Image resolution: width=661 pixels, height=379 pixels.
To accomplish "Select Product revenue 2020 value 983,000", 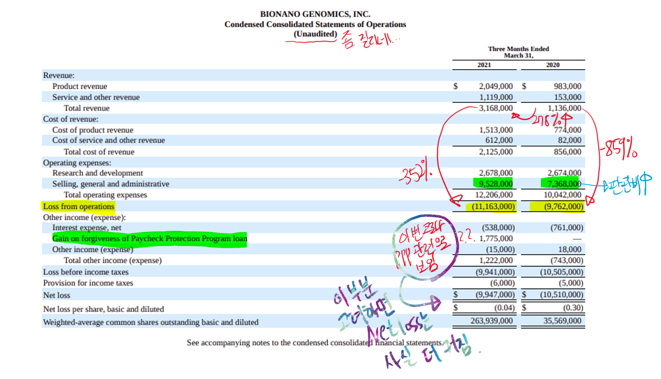I will click(568, 87).
